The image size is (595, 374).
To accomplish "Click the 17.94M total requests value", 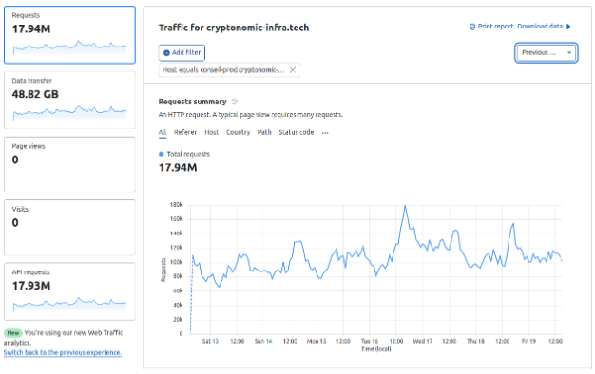I will 178,167.
